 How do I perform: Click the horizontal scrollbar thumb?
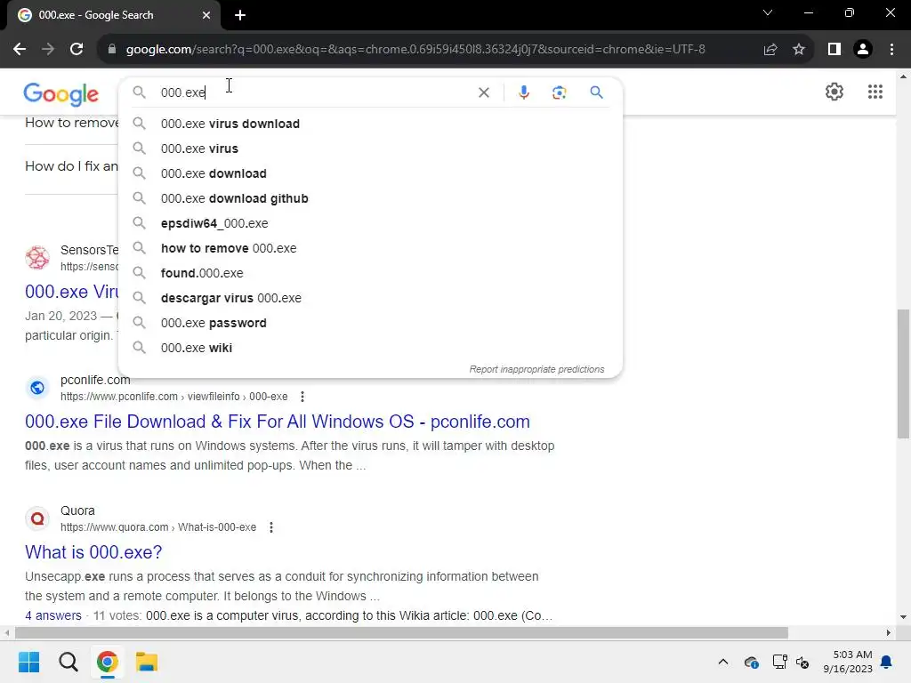(401, 632)
